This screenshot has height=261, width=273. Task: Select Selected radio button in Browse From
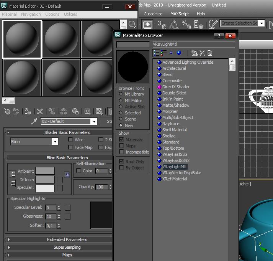coord(121,112)
